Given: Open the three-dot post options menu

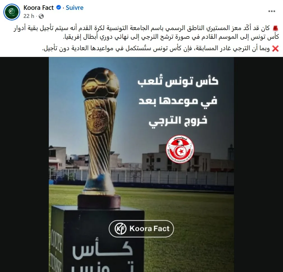Looking at the screenshot, I should [272, 11].
